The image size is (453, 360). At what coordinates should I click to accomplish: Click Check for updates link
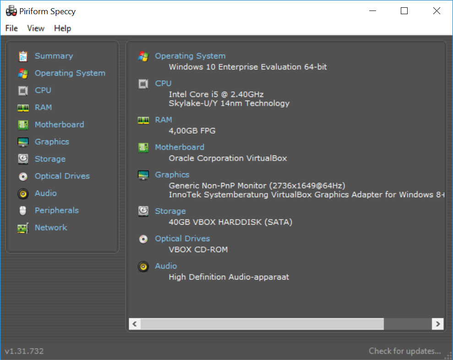point(405,351)
